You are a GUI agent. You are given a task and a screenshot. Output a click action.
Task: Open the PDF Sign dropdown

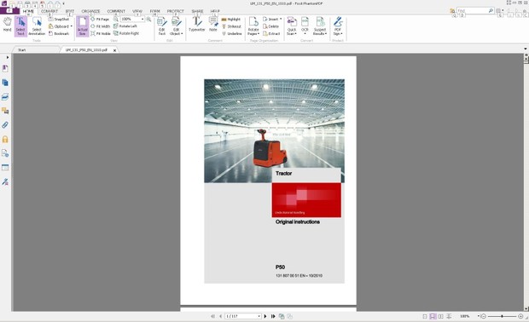338,26
